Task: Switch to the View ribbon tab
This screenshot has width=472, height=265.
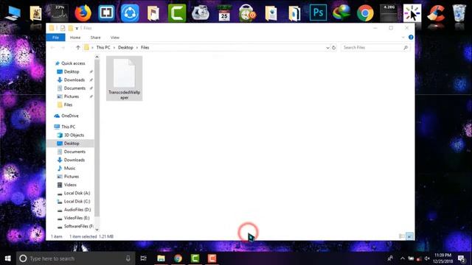Action: click(115, 38)
